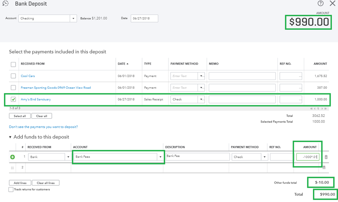Open the Checking account dropdown
338x202 pixels.
(74, 19)
